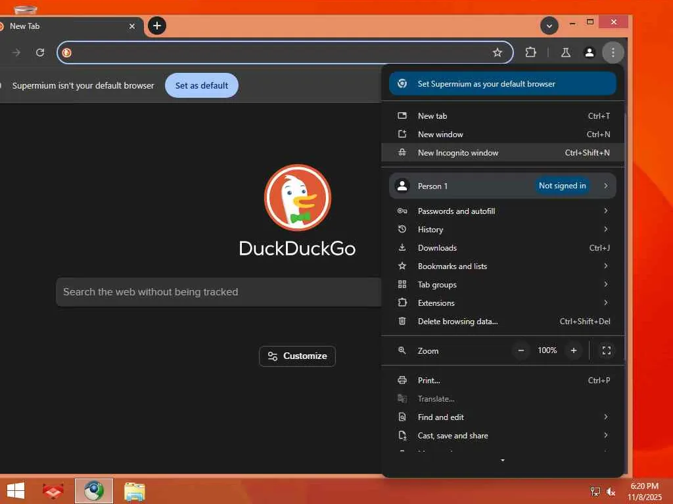
Task: Click the Supermium taskbar icon
Action: click(x=93, y=491)
